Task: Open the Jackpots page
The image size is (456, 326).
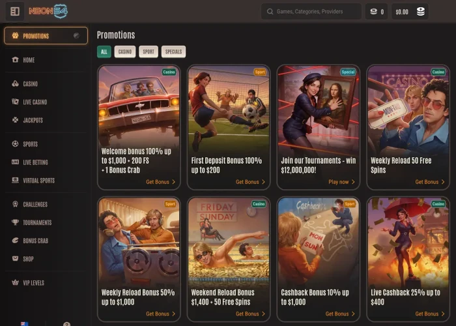Action: 33,121
